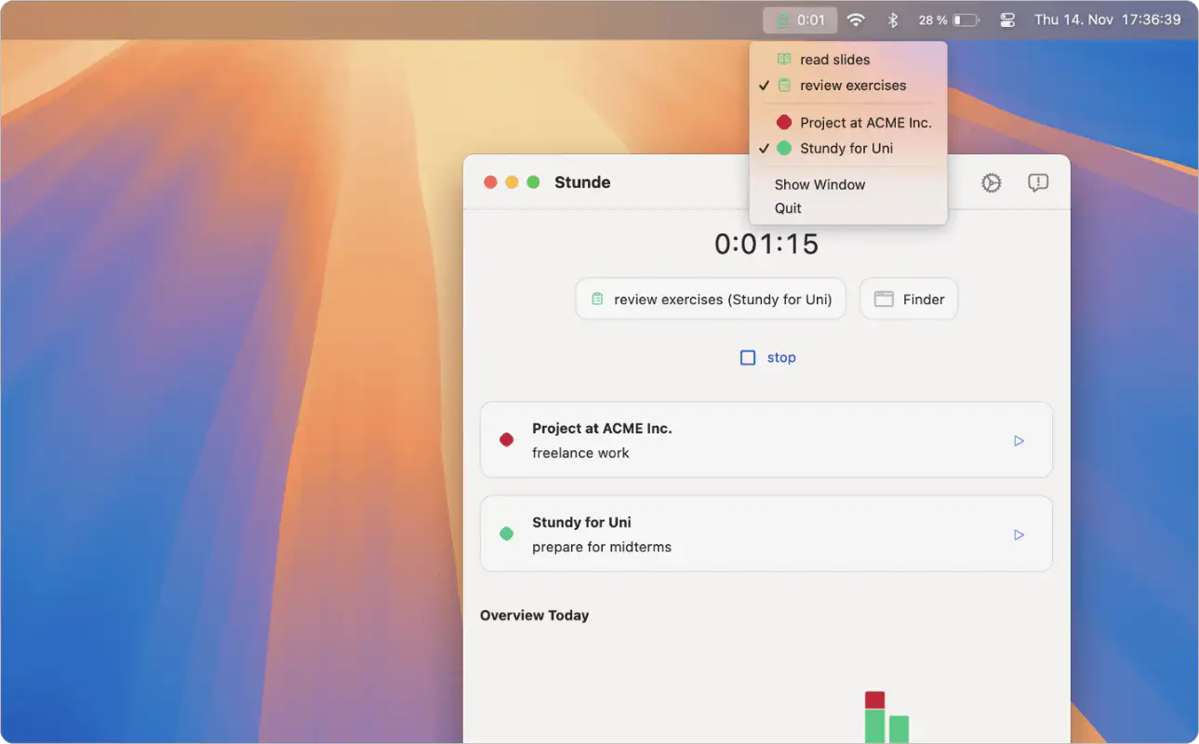The height and width of the screenshot is (744, 1199).
Task: Open the feedback speech bubble icon
Action: [1038, 183]
